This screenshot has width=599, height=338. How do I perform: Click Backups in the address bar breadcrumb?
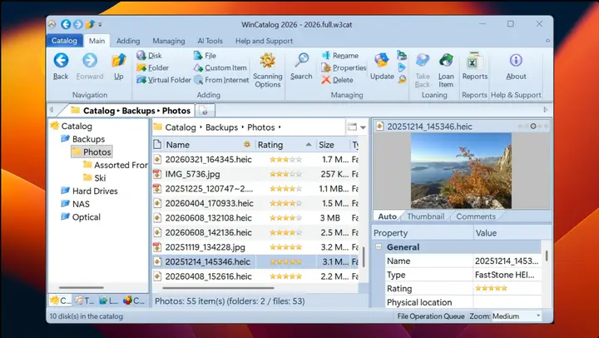click(x=221, y=127)
